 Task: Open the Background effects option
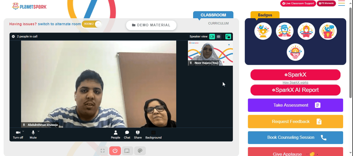click(153, 134)
